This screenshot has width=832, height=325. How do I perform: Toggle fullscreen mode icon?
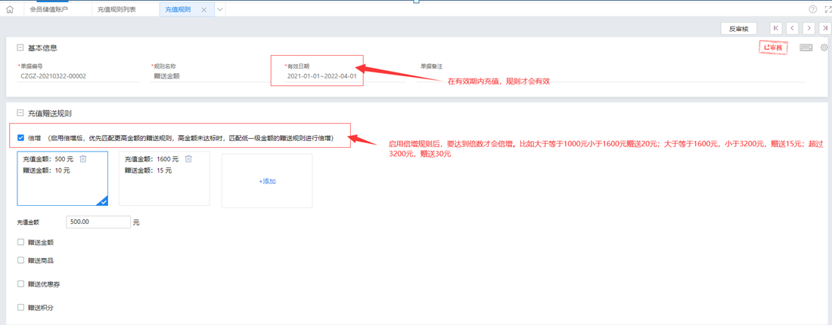(826, 10)
